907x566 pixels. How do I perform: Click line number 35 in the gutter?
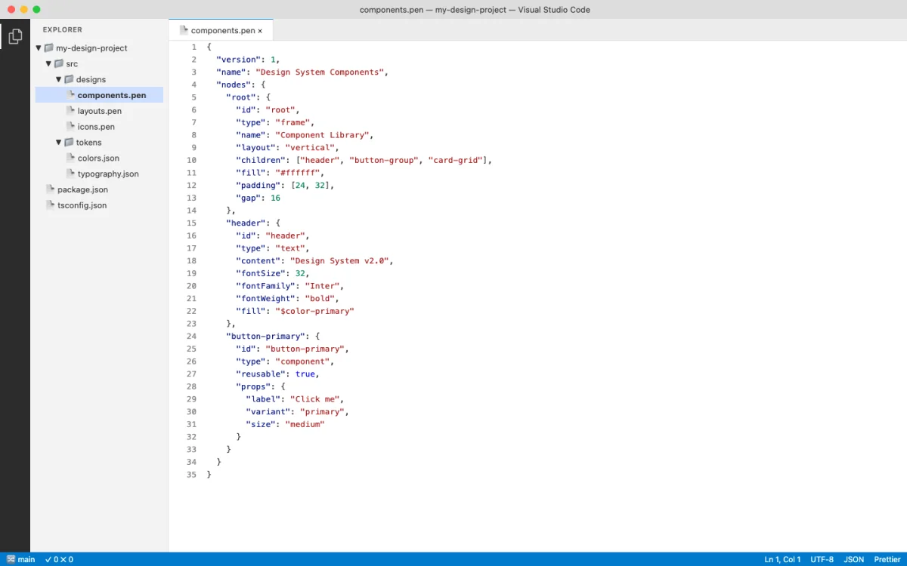(191, 474)
